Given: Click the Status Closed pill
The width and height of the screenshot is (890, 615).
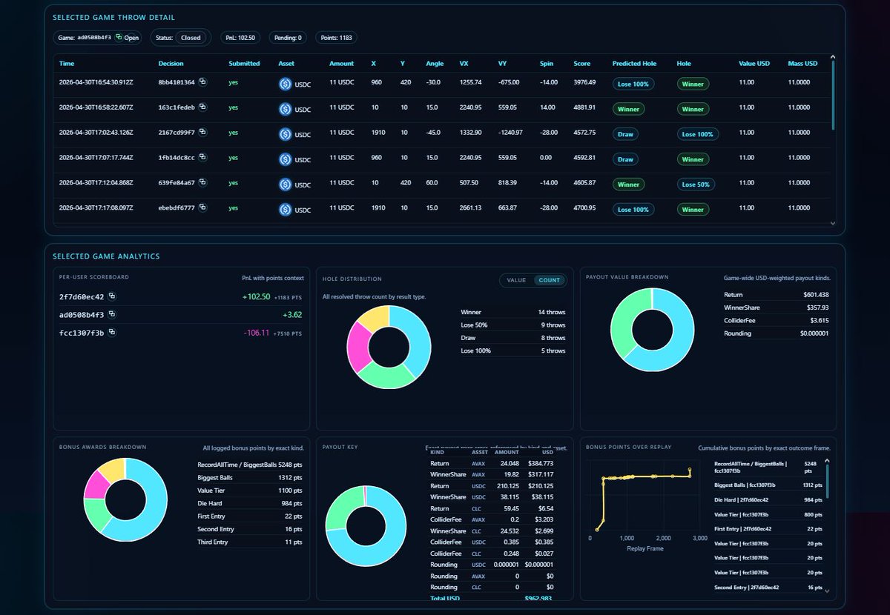Looking at the screenshot, I should coord(191,37).
